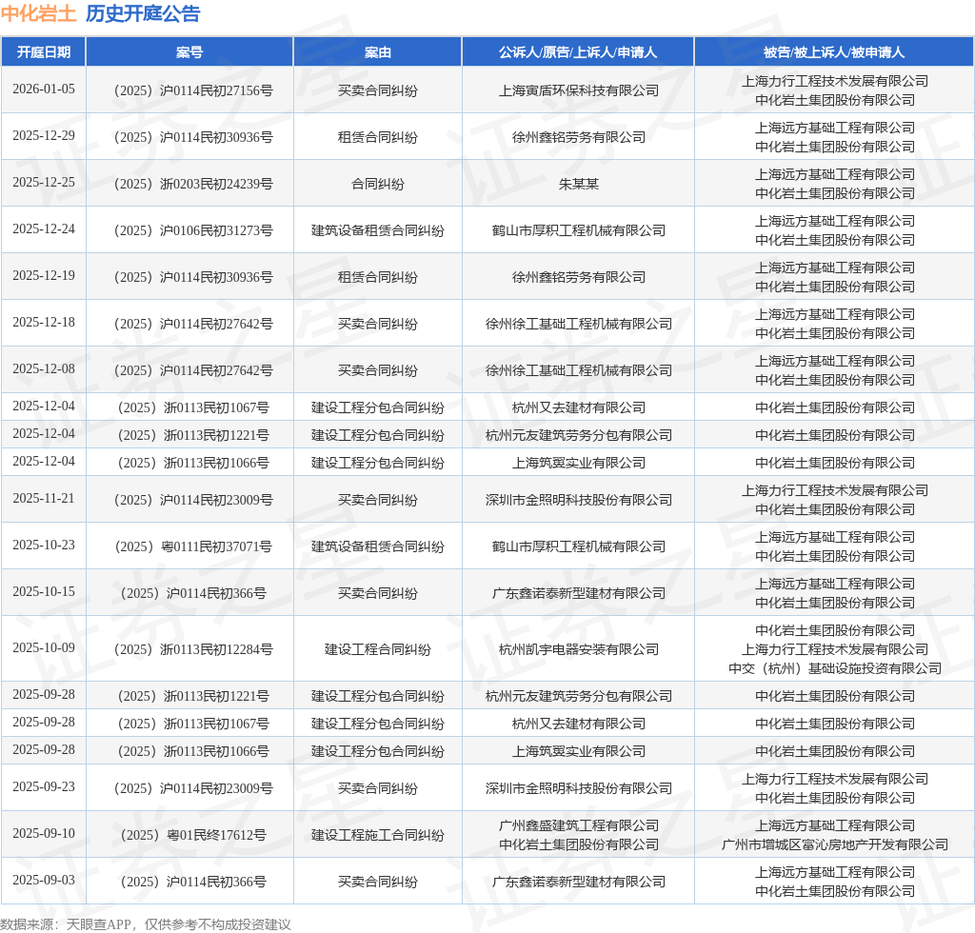Select the date 2025-09-23
Viewport: 975px width, 933px height.
tap(44, 786)
